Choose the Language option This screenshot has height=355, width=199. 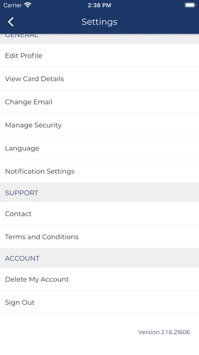pyautogui.click(x=99, y=148)
